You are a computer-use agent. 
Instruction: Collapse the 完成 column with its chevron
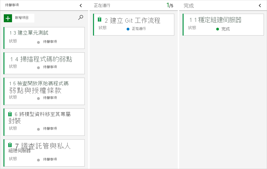pyautogui.click(x=260, y=5)
